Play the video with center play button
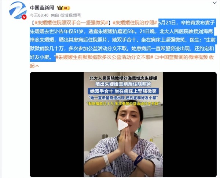 pyautogui.click(x=123, y=125)
